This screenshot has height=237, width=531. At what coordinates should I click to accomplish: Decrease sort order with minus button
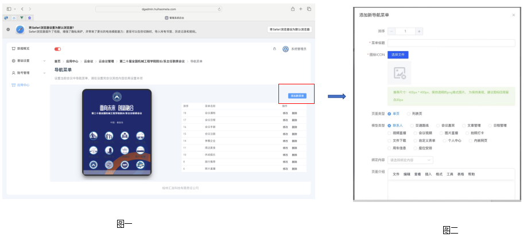(392, 31)
